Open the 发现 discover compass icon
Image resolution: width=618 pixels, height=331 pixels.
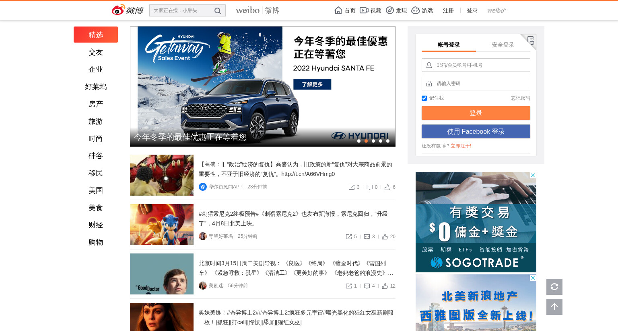[389, 10]
